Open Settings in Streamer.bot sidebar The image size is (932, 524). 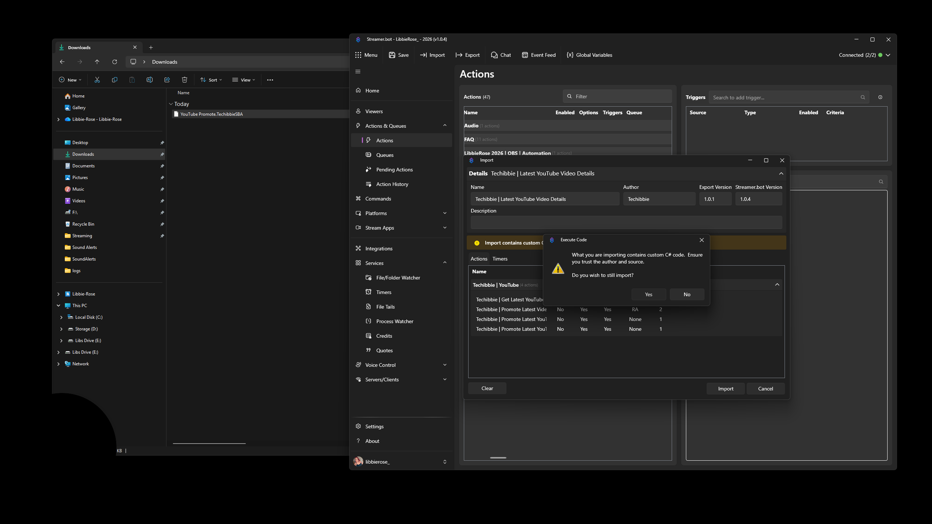(402, 426)
